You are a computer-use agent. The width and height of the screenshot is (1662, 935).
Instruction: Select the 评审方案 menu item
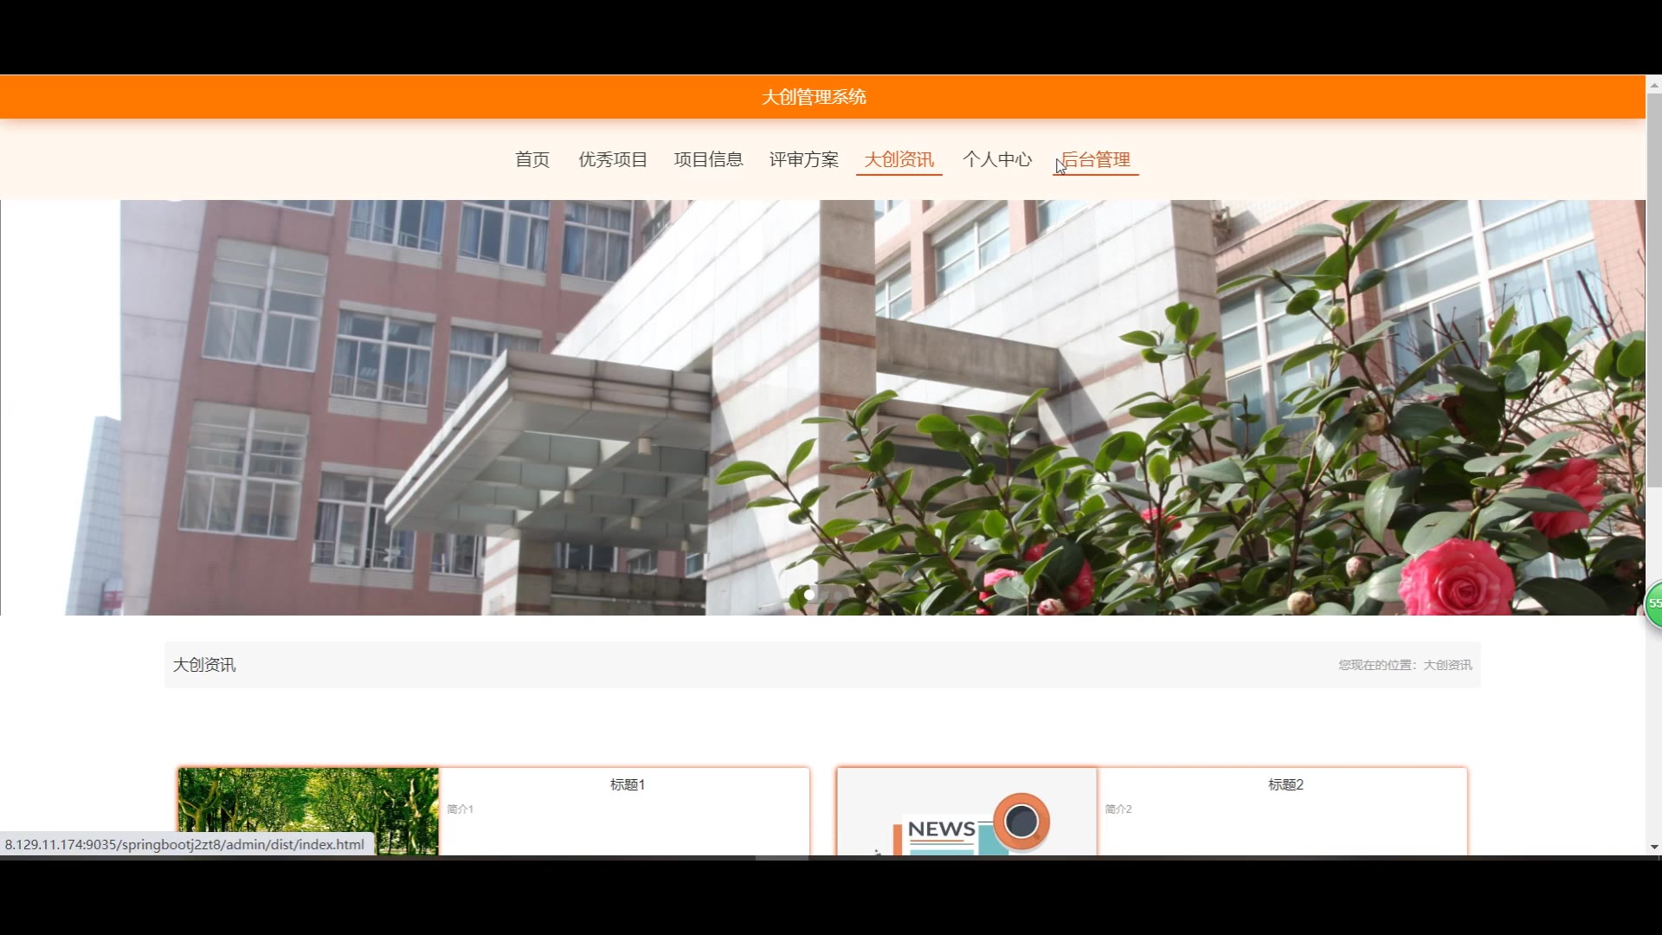point(803,160)
